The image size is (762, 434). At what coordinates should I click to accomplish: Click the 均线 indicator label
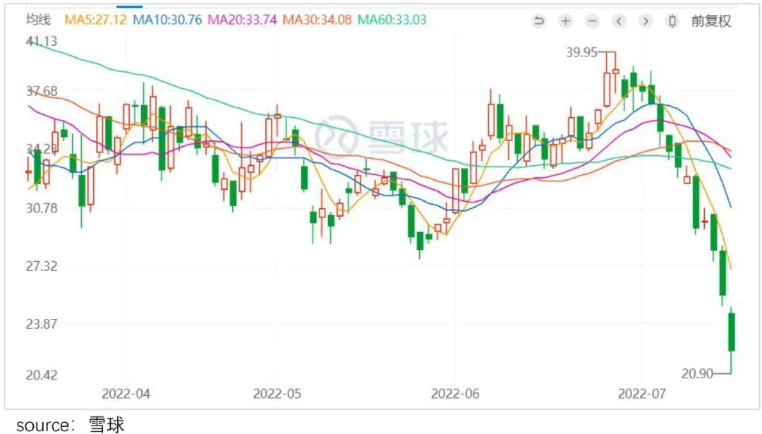pyautogui.click(x=38, y=20)
